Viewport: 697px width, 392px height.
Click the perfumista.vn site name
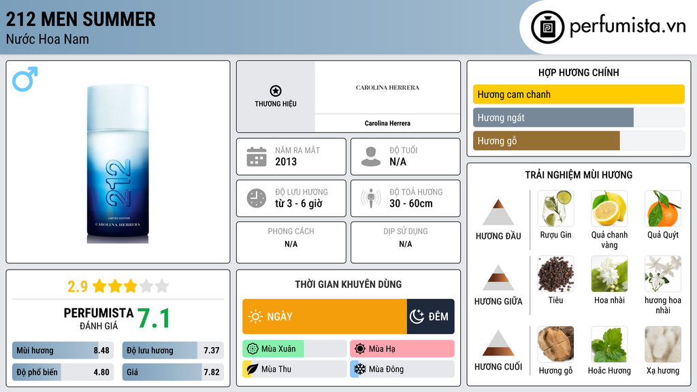(627, 27)
